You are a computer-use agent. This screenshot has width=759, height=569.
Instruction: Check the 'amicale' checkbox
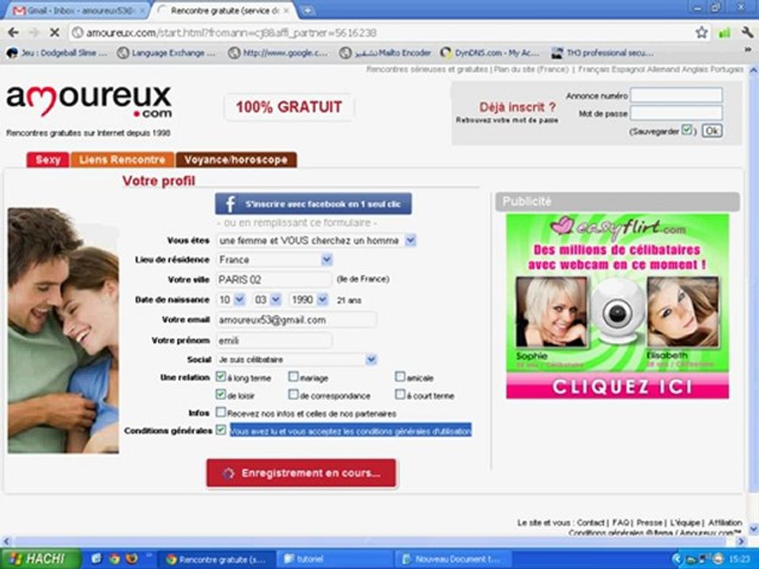click(x=400, y=376)
